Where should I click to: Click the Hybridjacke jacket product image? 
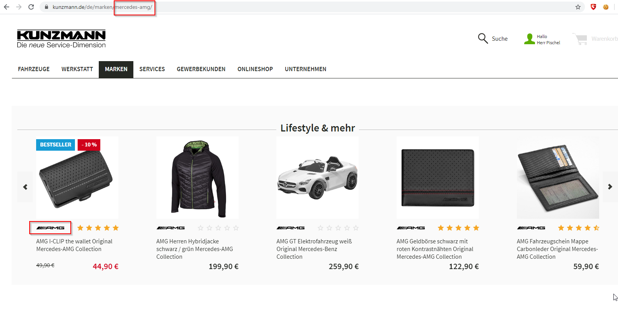198,178
